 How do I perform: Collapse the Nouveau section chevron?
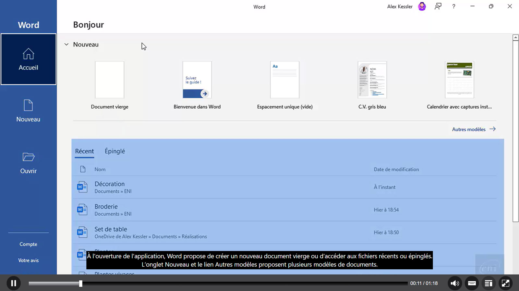66,45
